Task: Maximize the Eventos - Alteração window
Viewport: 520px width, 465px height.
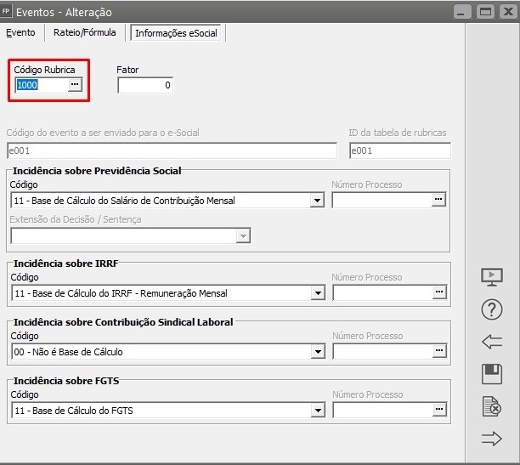Action: 485,12
